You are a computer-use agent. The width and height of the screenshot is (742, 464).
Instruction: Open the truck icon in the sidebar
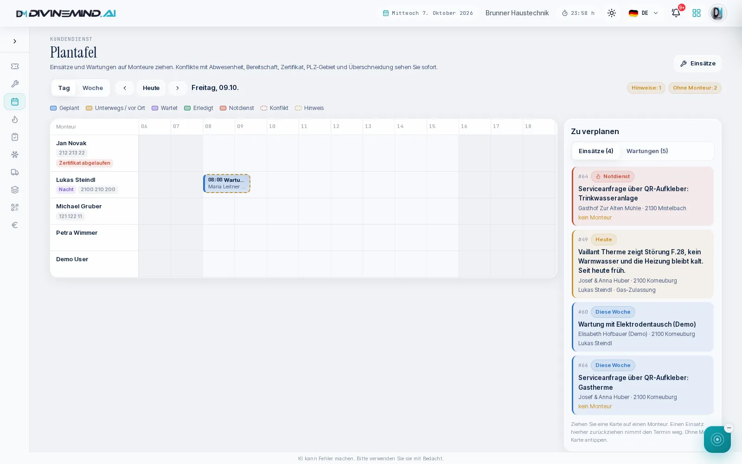tap(15, 172)
